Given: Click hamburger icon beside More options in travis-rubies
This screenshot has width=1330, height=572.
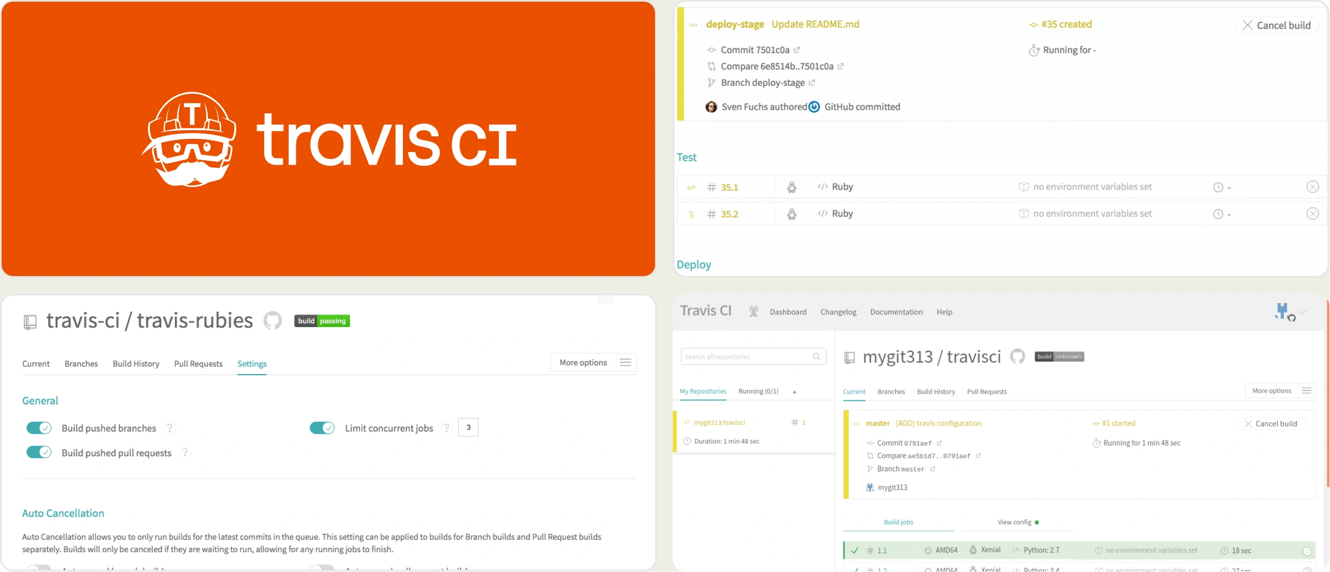Looking at the screenshot, I should (626, 363).
